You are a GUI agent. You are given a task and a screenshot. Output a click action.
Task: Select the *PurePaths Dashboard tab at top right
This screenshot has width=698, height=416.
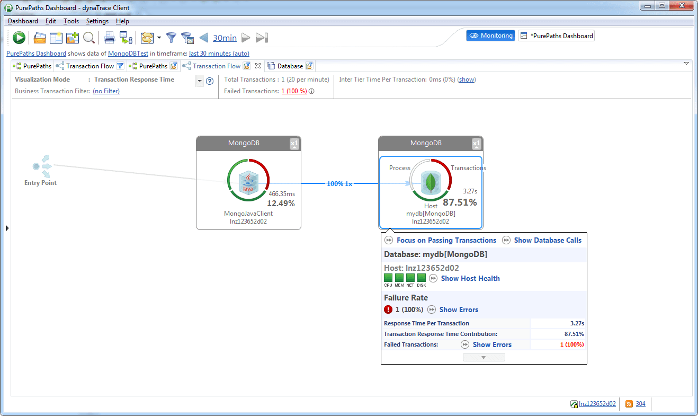556,36
